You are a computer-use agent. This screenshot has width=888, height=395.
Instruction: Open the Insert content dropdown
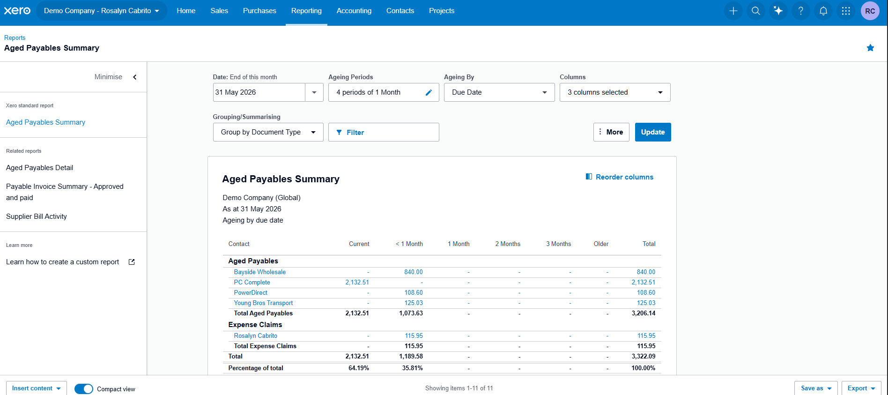point(37,388)
